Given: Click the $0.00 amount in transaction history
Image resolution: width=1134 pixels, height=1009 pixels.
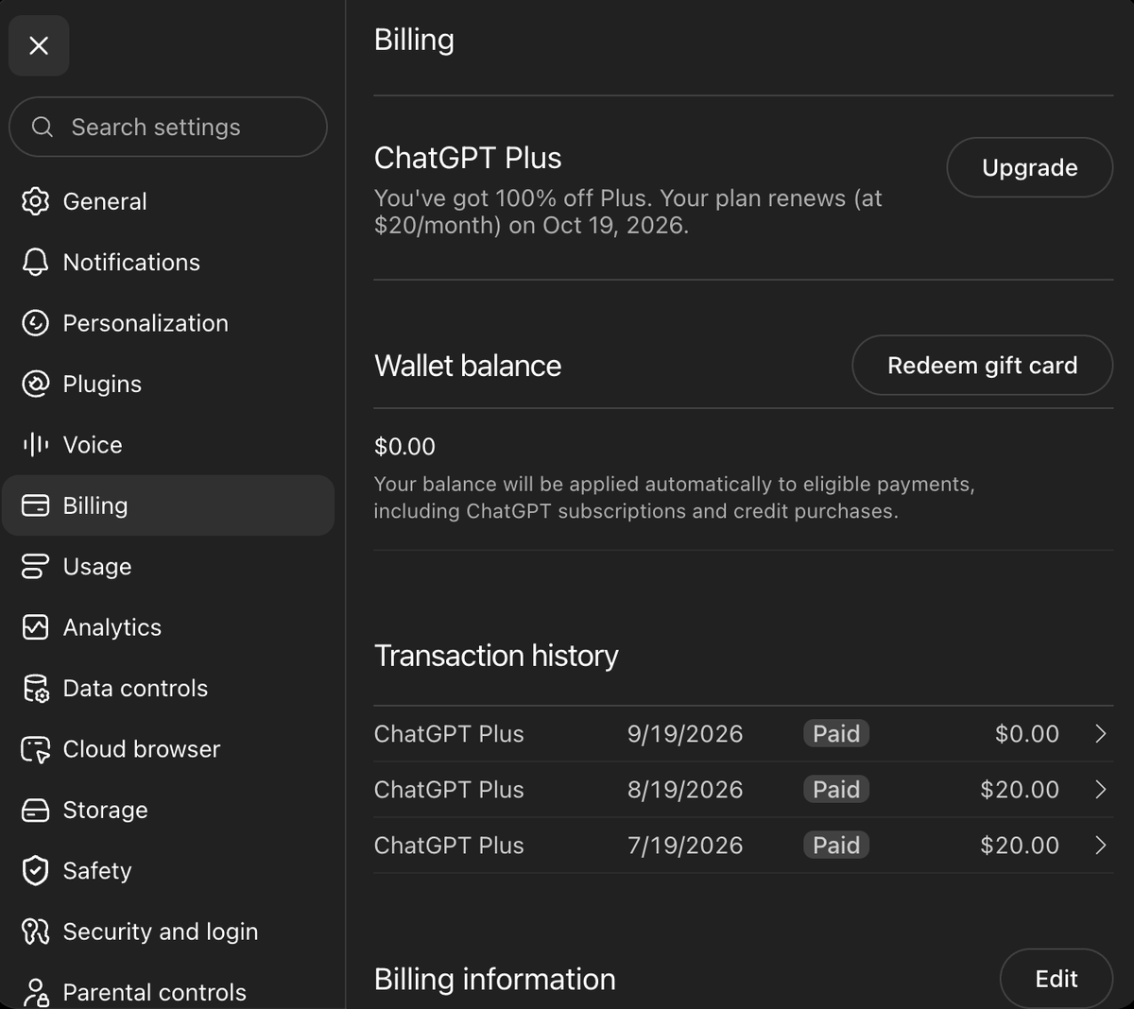Looking at the screenshot, I should [1027, 734].
